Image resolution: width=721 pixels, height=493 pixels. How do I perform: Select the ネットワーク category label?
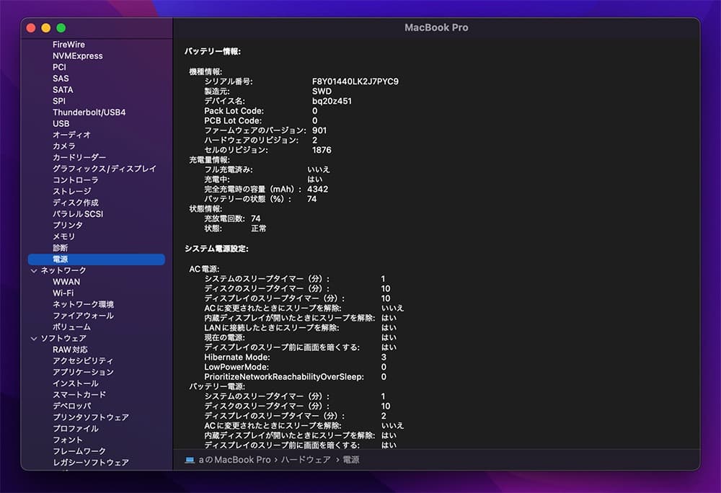pyautogui.click(x=63, y=270)
